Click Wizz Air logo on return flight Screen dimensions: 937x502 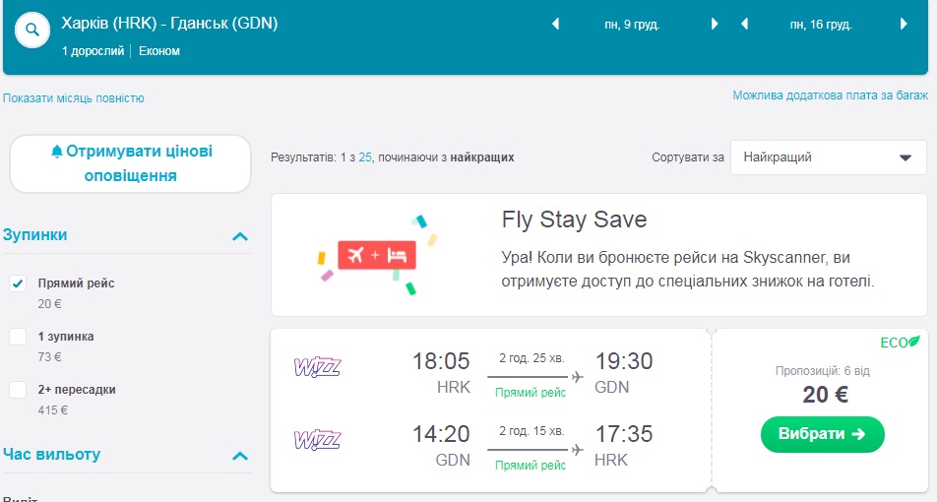pyautogui.click(x=317, y=440)
